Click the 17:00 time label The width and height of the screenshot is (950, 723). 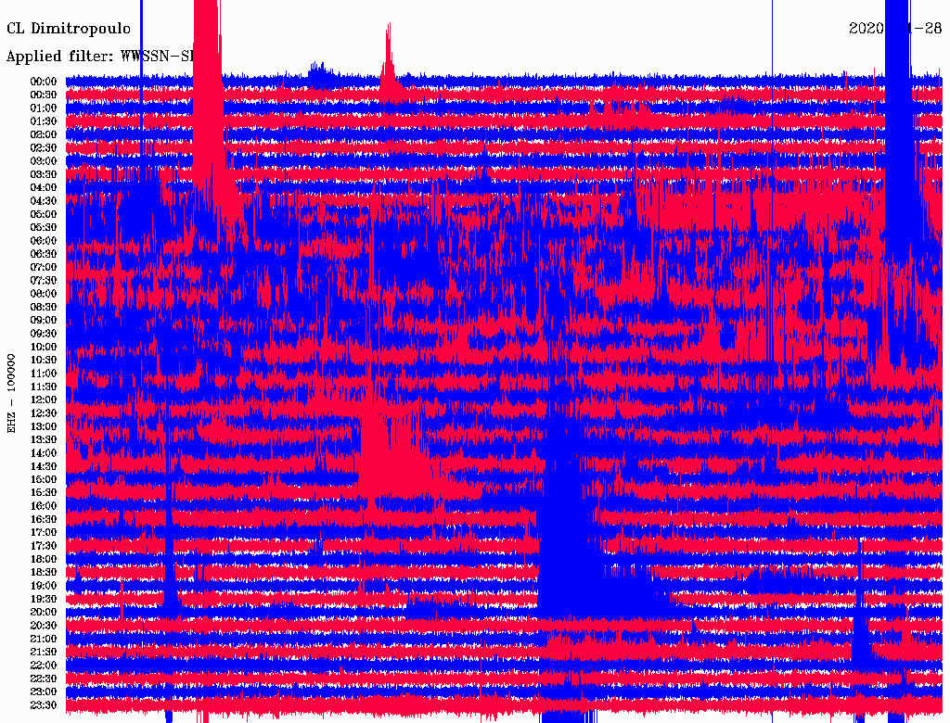click(x=44, y=533)
